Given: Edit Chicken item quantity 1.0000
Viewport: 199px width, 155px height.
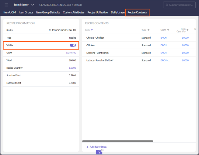Looking at the screenshot, I should click(185, 45).
